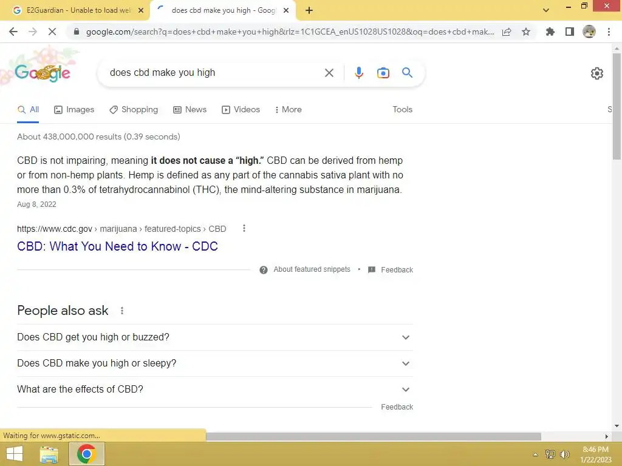622x466 pixels.
Task: Switch to the E2Guardian tab
Action: pos(75,10)
